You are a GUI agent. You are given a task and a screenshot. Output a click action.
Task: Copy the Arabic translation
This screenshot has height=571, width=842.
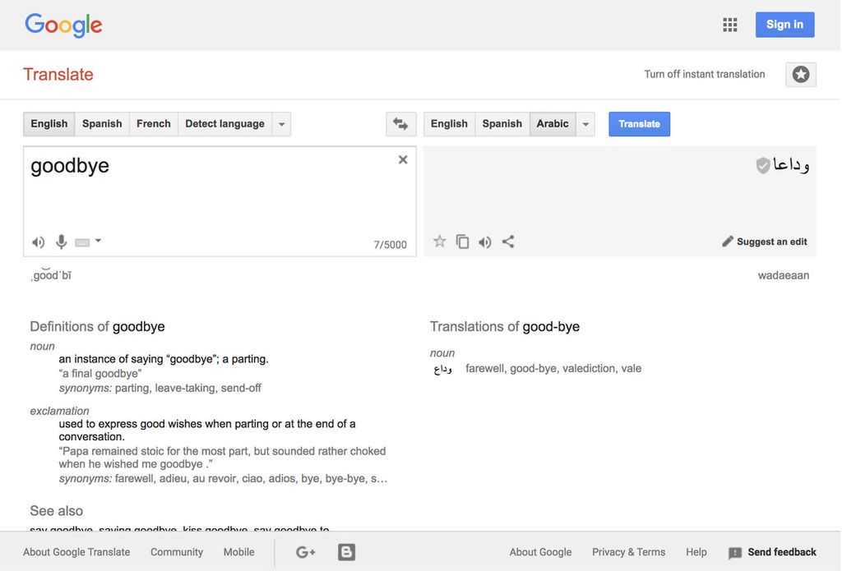(x=462, y=241)
